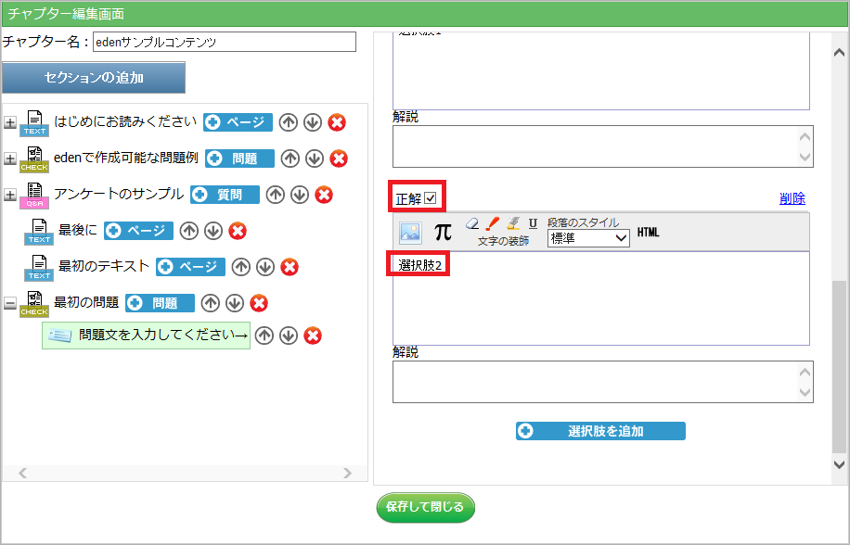Viewport: 850px width, 545px height.
Task: Move up 最初の問題 section
Action: (211, 303)
